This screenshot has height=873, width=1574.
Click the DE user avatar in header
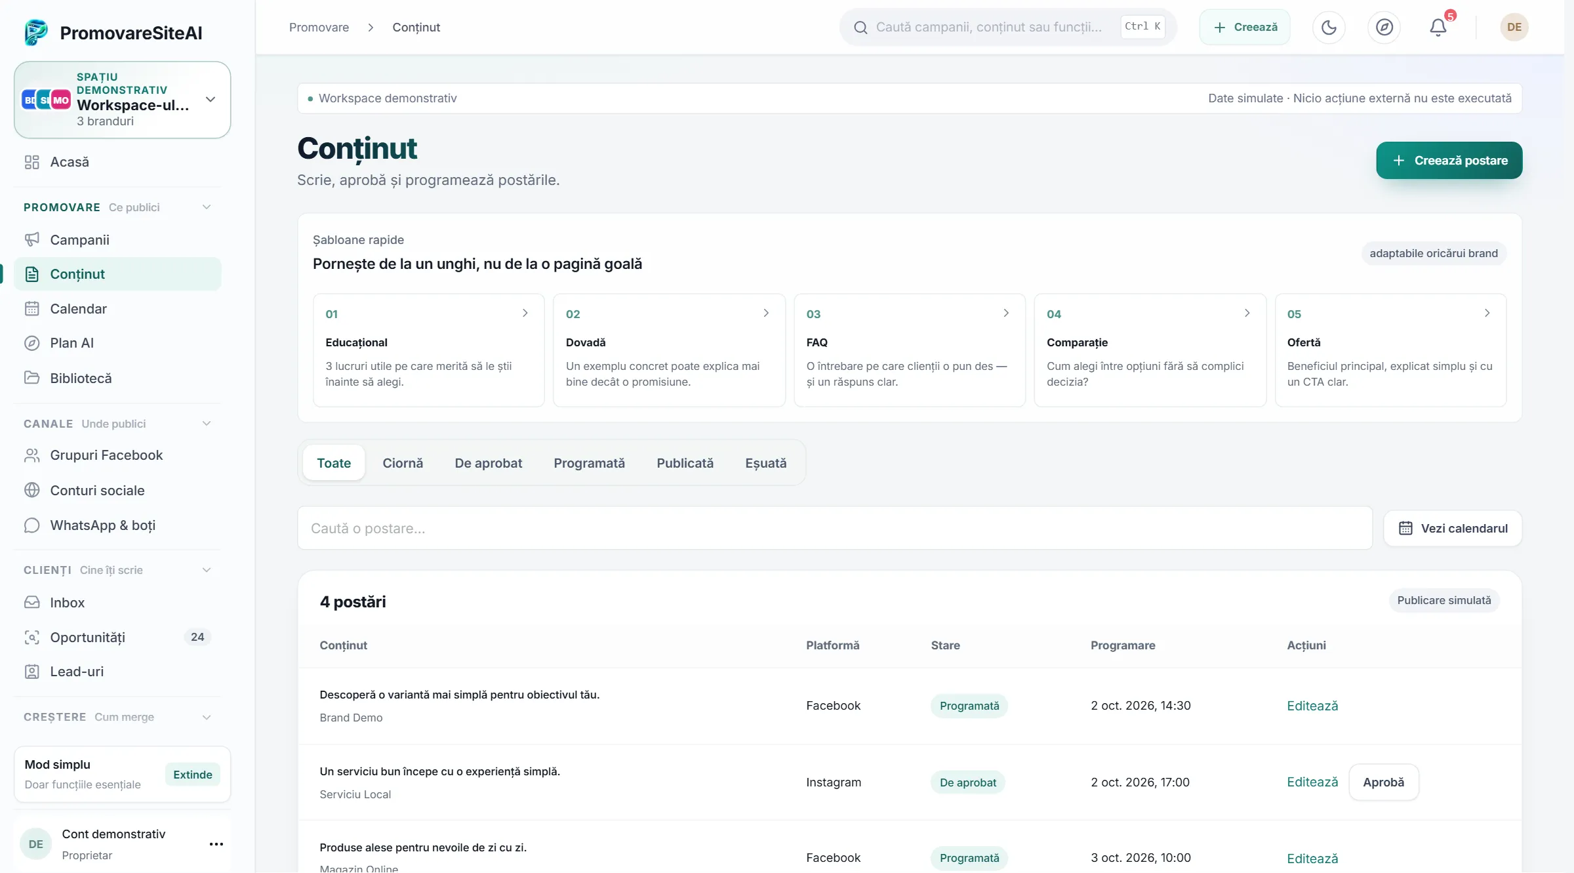point(1514,27)
